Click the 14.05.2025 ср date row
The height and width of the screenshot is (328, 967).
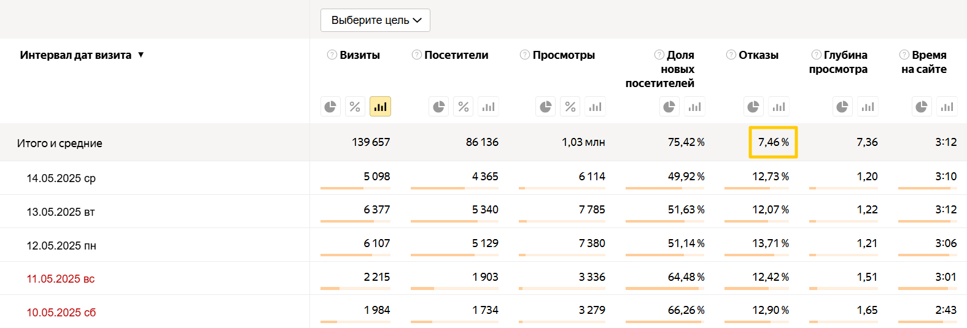[x=61, y=178]
